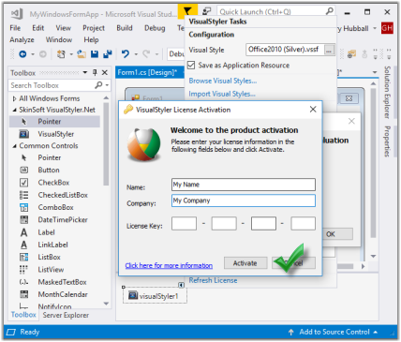Collapse the Common Controls group
This screenshot has height=342, width=401.
click(x=14, y=146)
